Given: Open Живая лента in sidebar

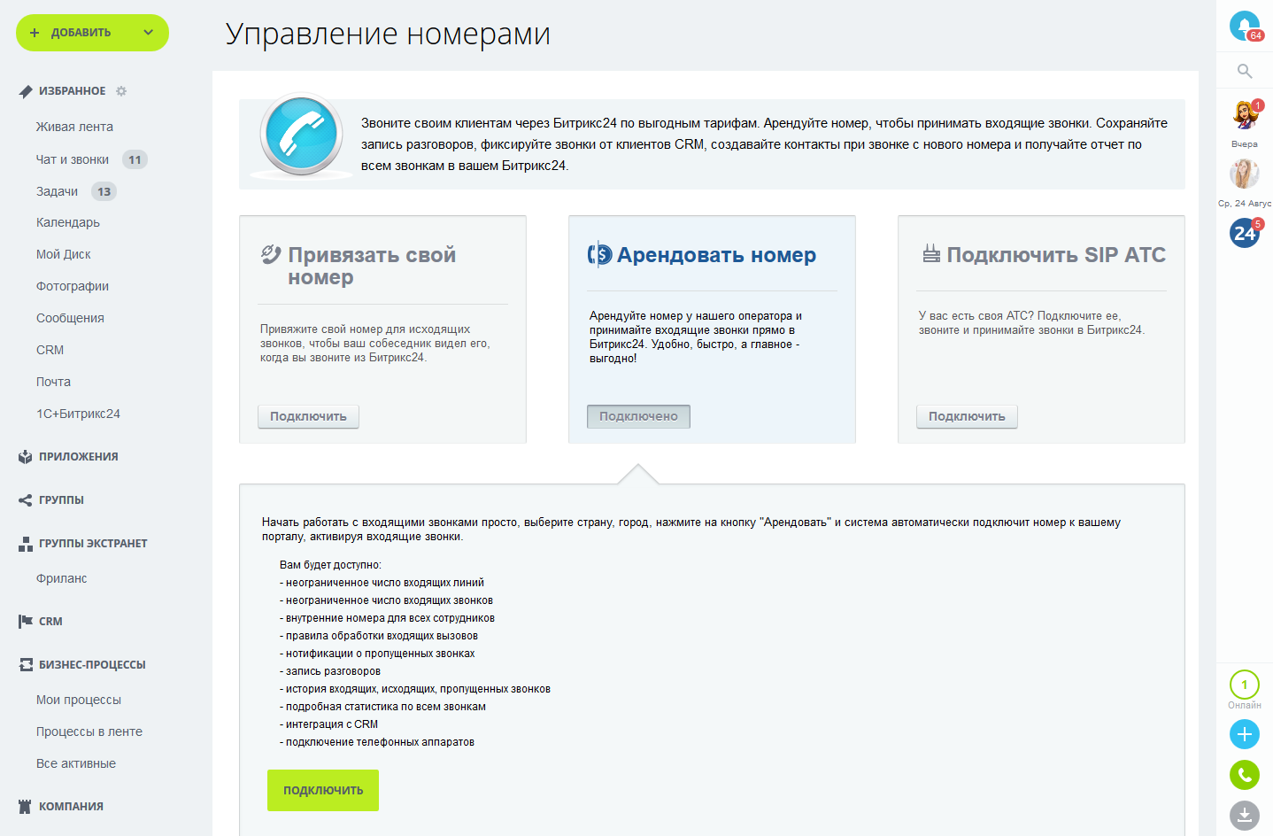Looking at the screenshot, I should [x=74, y=127].
